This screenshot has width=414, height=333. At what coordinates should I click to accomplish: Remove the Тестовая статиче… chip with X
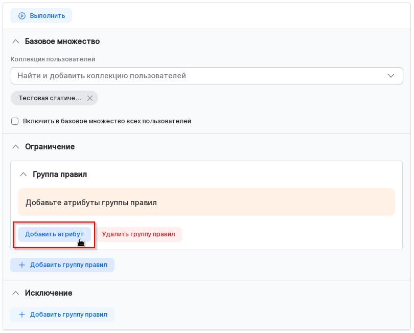tap(90, 98)
